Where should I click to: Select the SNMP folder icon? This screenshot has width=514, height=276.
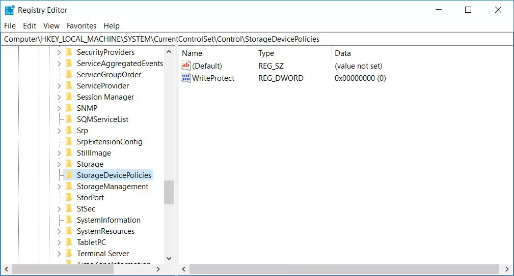[x=69, y=108]
